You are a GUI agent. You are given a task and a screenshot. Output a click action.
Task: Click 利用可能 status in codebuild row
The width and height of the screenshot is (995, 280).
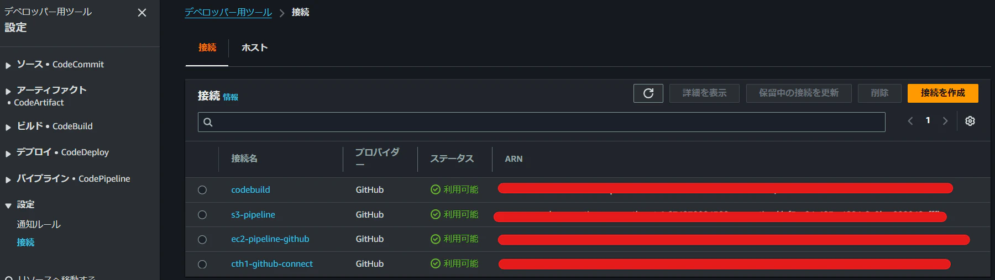(461, 189)
